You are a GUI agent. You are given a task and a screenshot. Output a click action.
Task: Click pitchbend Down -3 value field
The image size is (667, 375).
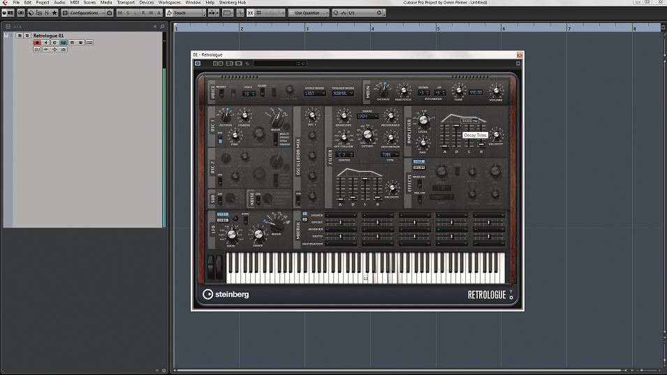[424, 92]
